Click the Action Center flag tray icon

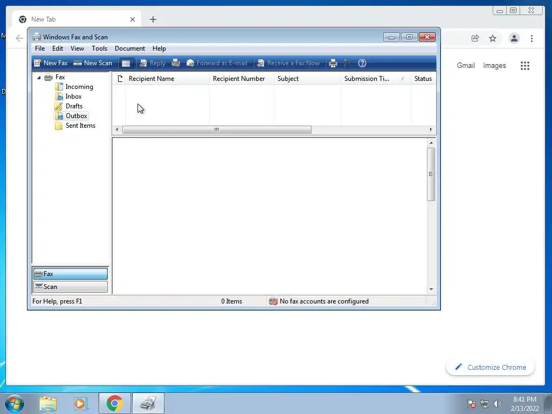coord(471,404)
